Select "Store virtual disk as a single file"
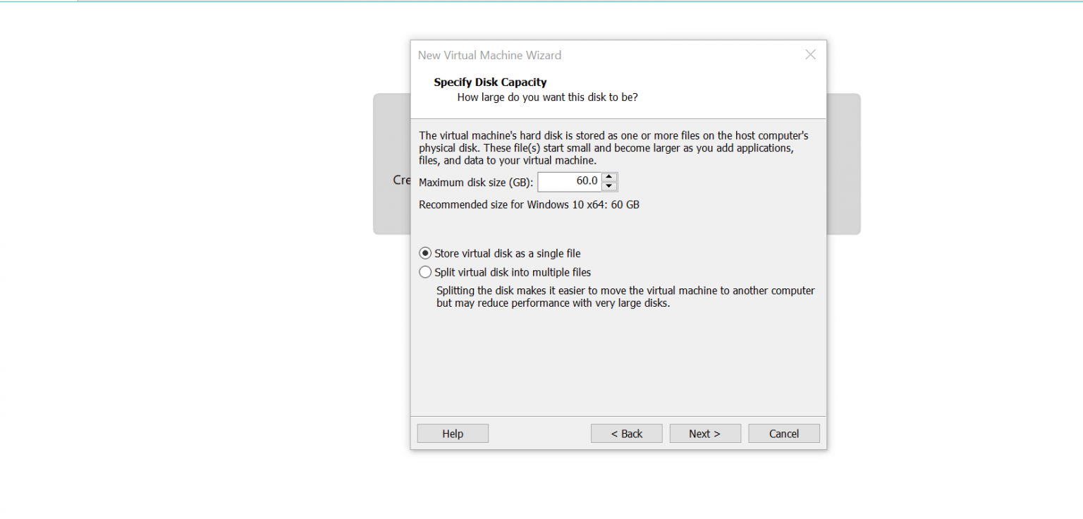 coord(426,253)
